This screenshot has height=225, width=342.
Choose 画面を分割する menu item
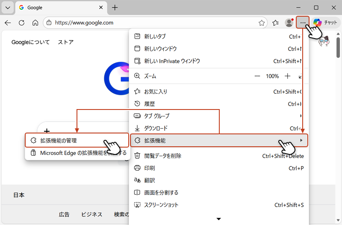(219, 192)
